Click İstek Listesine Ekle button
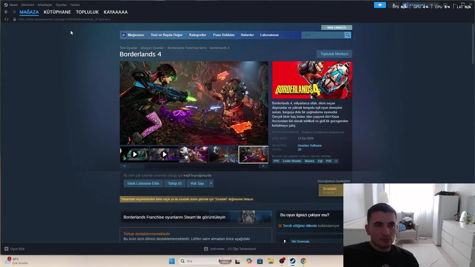The width and height of the screenshot is (475, 267). pos(143,183)
